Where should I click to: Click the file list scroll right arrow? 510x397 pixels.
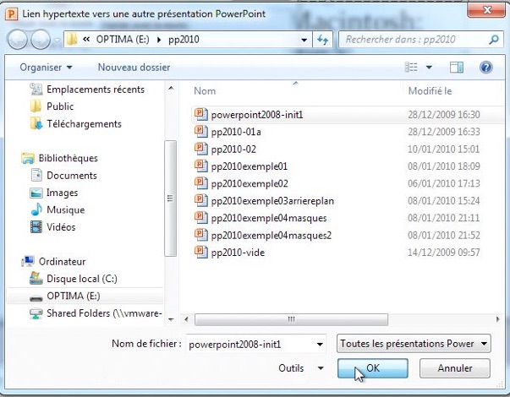tap(497, 319)
